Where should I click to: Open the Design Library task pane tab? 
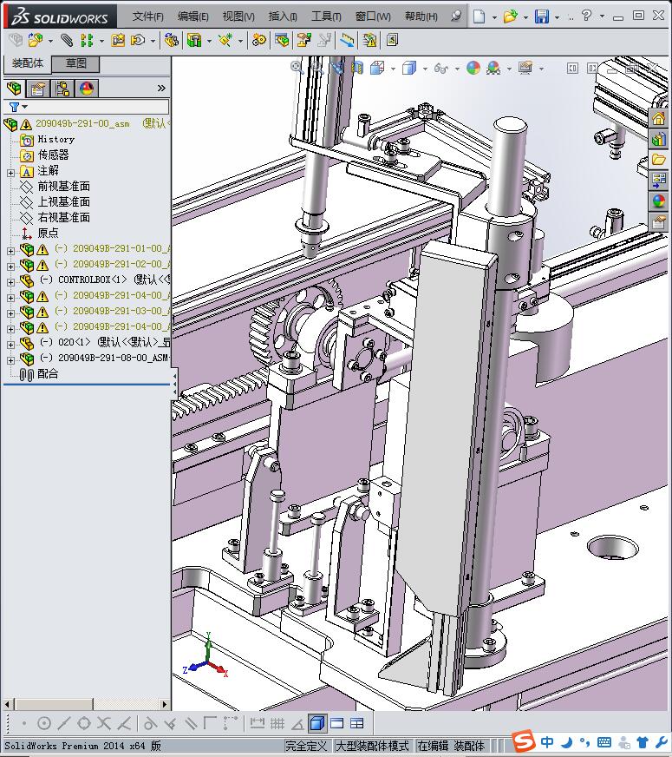pos(658,140)
